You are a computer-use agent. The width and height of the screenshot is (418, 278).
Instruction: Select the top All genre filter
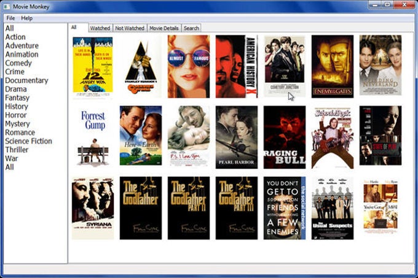pyautogui.click(x=10, y=28)
